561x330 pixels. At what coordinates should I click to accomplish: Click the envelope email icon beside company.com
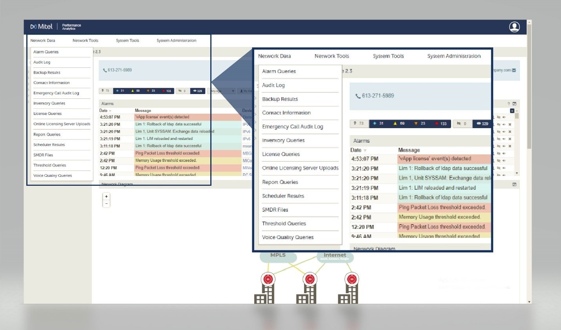514,70
